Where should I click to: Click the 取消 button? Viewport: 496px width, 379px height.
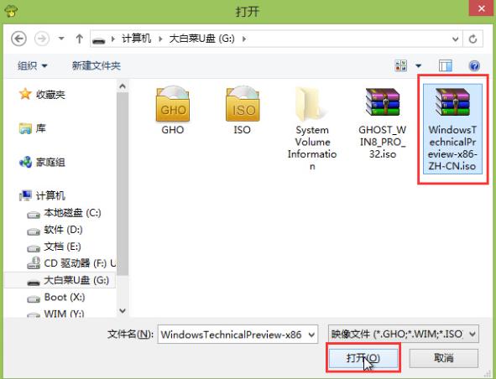(x=443, y=358)
